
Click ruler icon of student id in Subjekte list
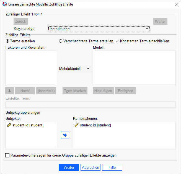pos(9,125)
